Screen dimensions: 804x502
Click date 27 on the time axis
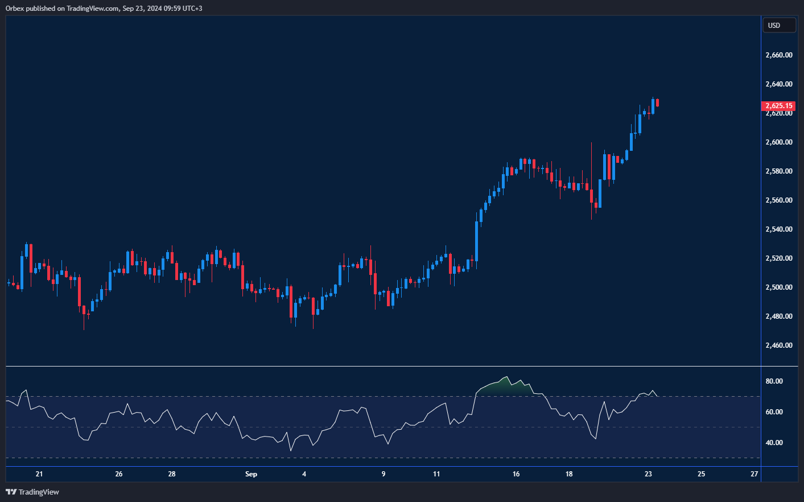click(x=754, y=474)
